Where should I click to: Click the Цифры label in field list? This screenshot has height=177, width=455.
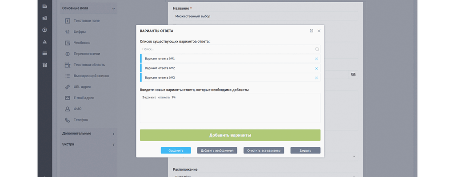(80, 32)
